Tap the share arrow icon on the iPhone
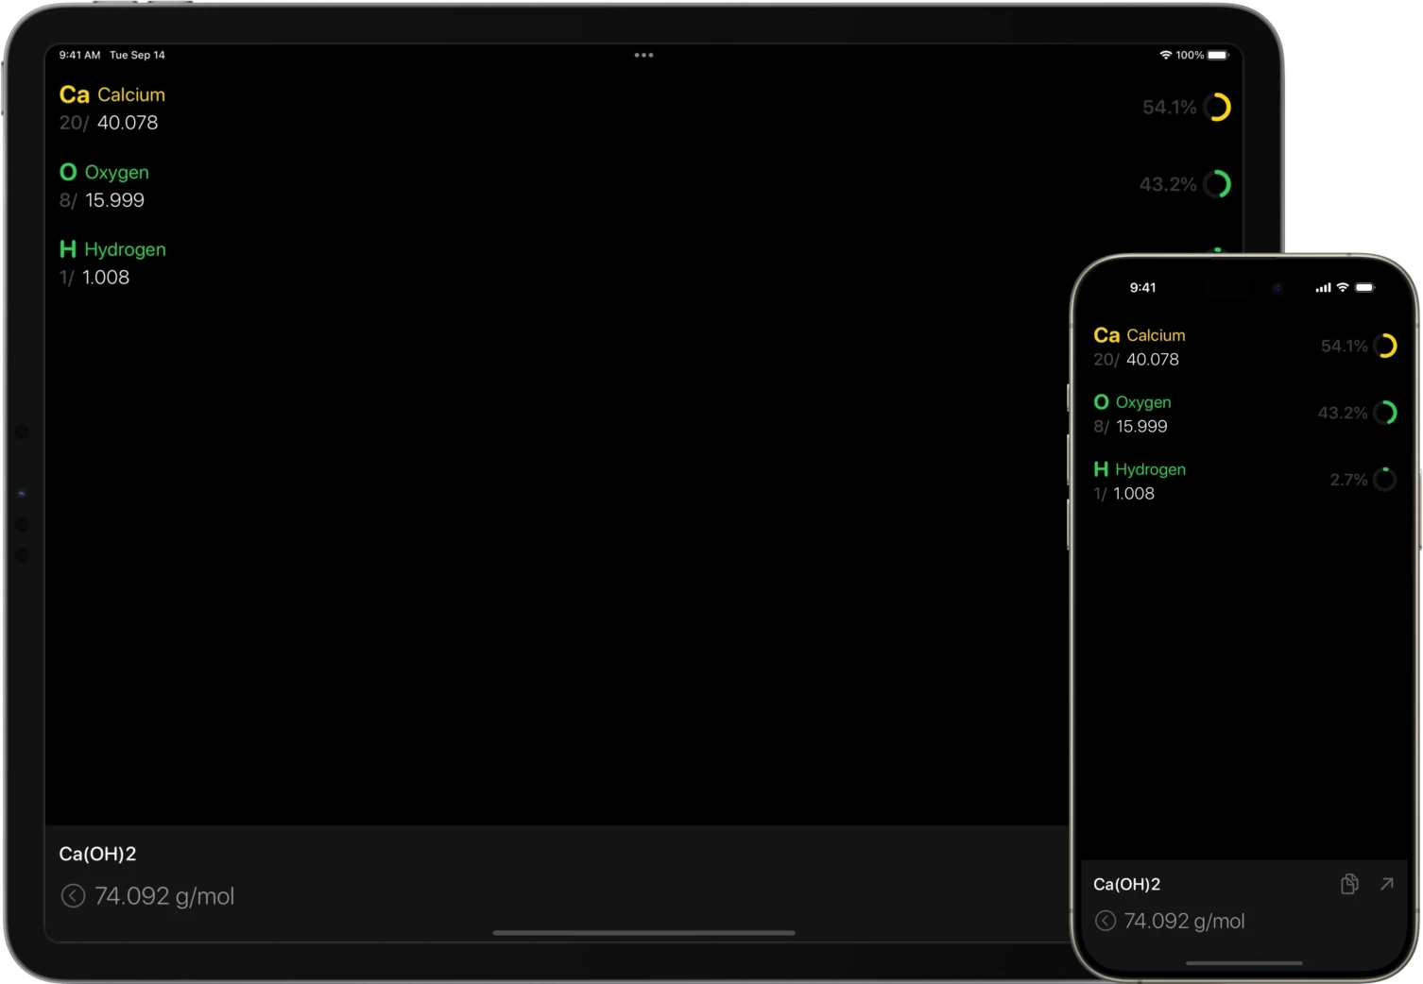The image size is (1423, 984). (x=1386, y=884)
